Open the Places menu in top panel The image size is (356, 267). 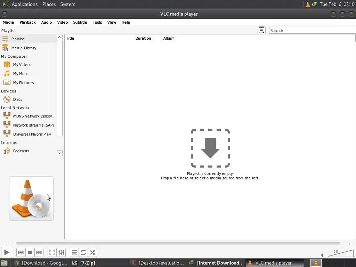pyautogui.click(x=49, y=4)
